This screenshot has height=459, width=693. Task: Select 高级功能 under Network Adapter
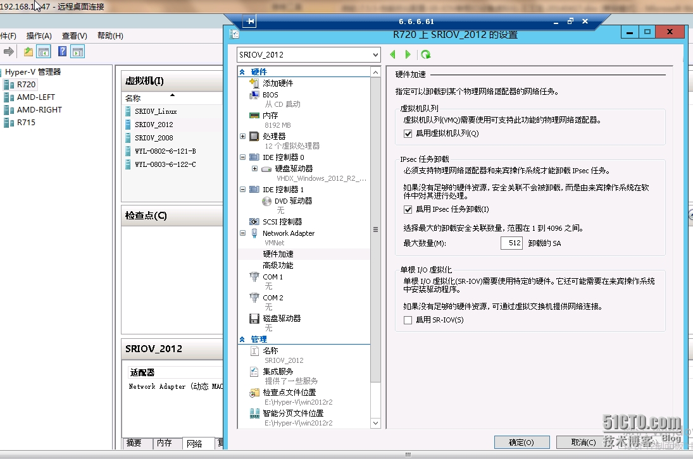pos(278,266)
